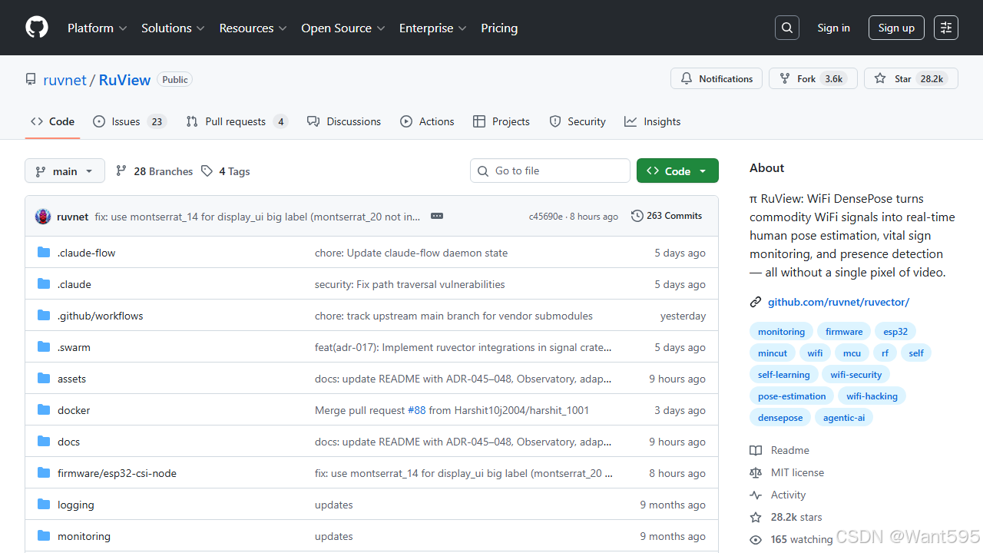983x553 pixels.
Task: Click the Star icon button
Action: (x=880, y=78)
